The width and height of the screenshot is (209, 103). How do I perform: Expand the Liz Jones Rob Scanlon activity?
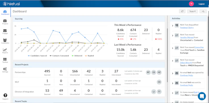172,93
